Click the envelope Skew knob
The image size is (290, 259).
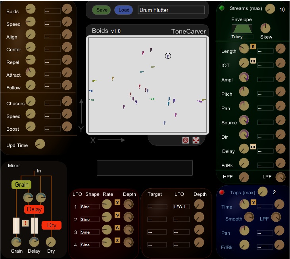(265, 28)
